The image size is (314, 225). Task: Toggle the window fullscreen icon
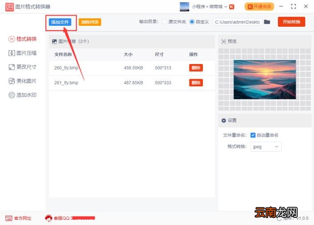coord(294,7)
